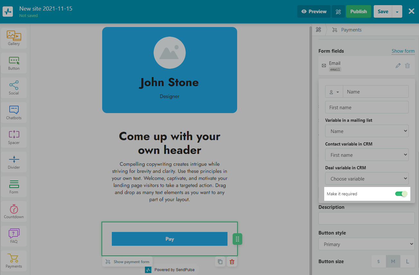The image size is (419, 275).
Task: Select the FAQ element
Action: point(14,236)
